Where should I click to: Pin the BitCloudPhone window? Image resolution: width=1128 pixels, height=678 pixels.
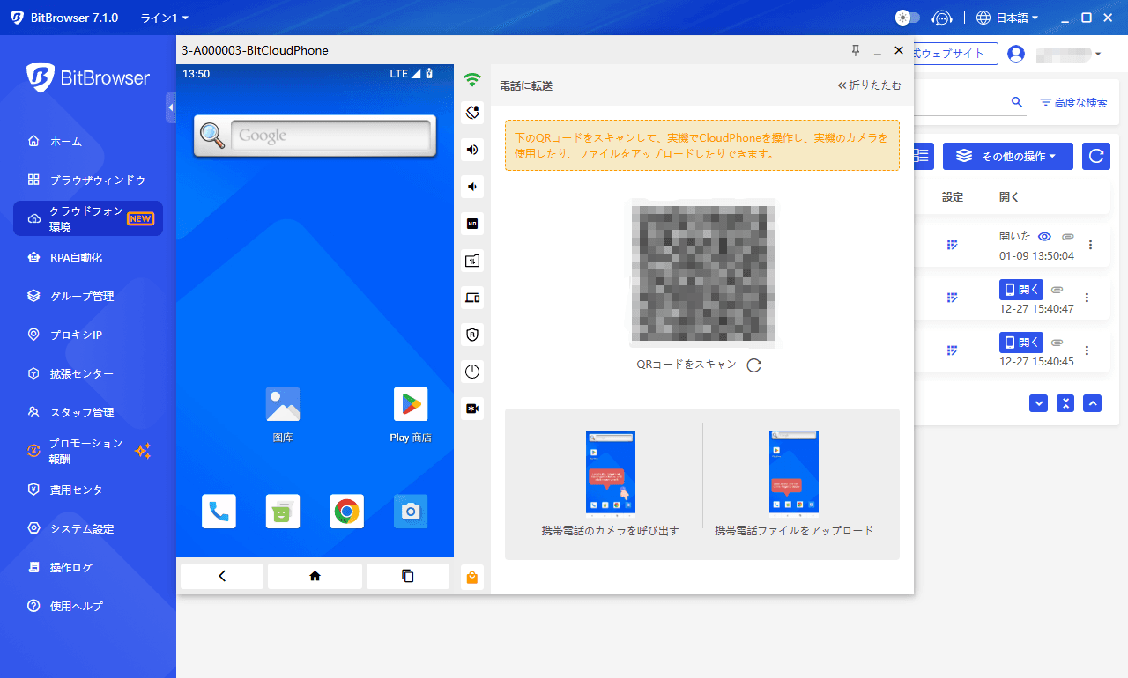click(855, 50)
